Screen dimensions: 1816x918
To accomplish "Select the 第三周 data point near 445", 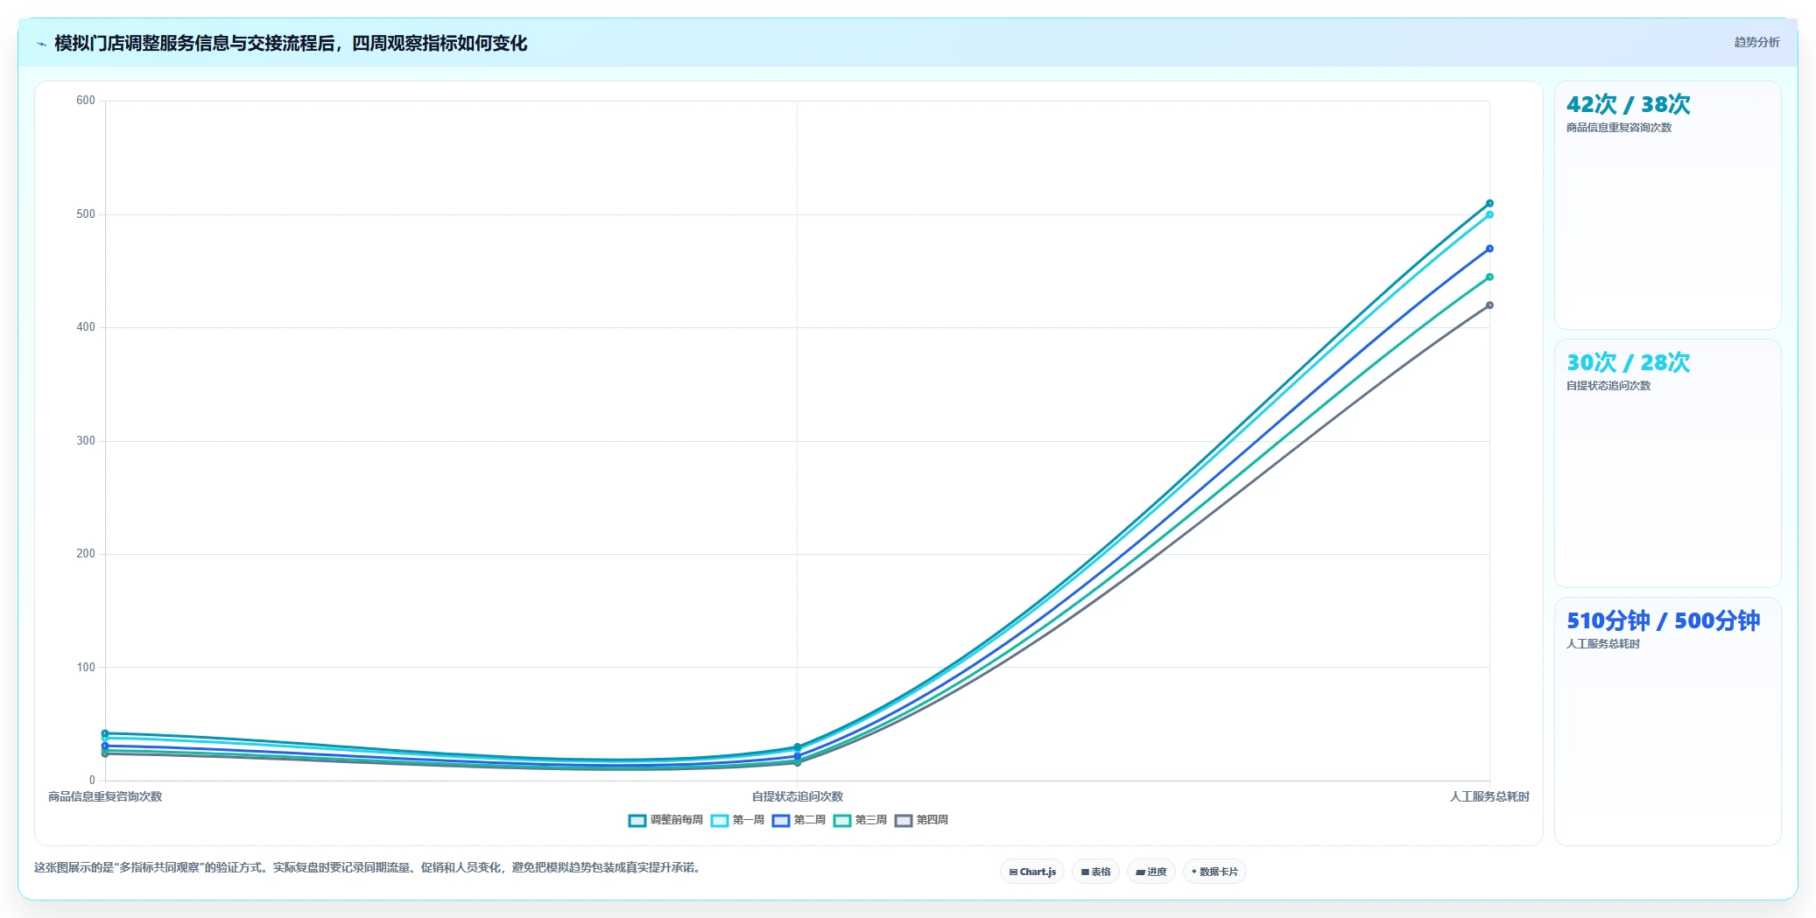I will pos(1489,277).
